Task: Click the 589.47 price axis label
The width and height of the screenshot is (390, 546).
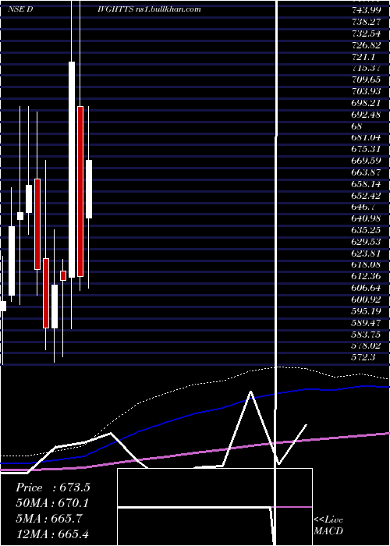Action: (366, 322)
